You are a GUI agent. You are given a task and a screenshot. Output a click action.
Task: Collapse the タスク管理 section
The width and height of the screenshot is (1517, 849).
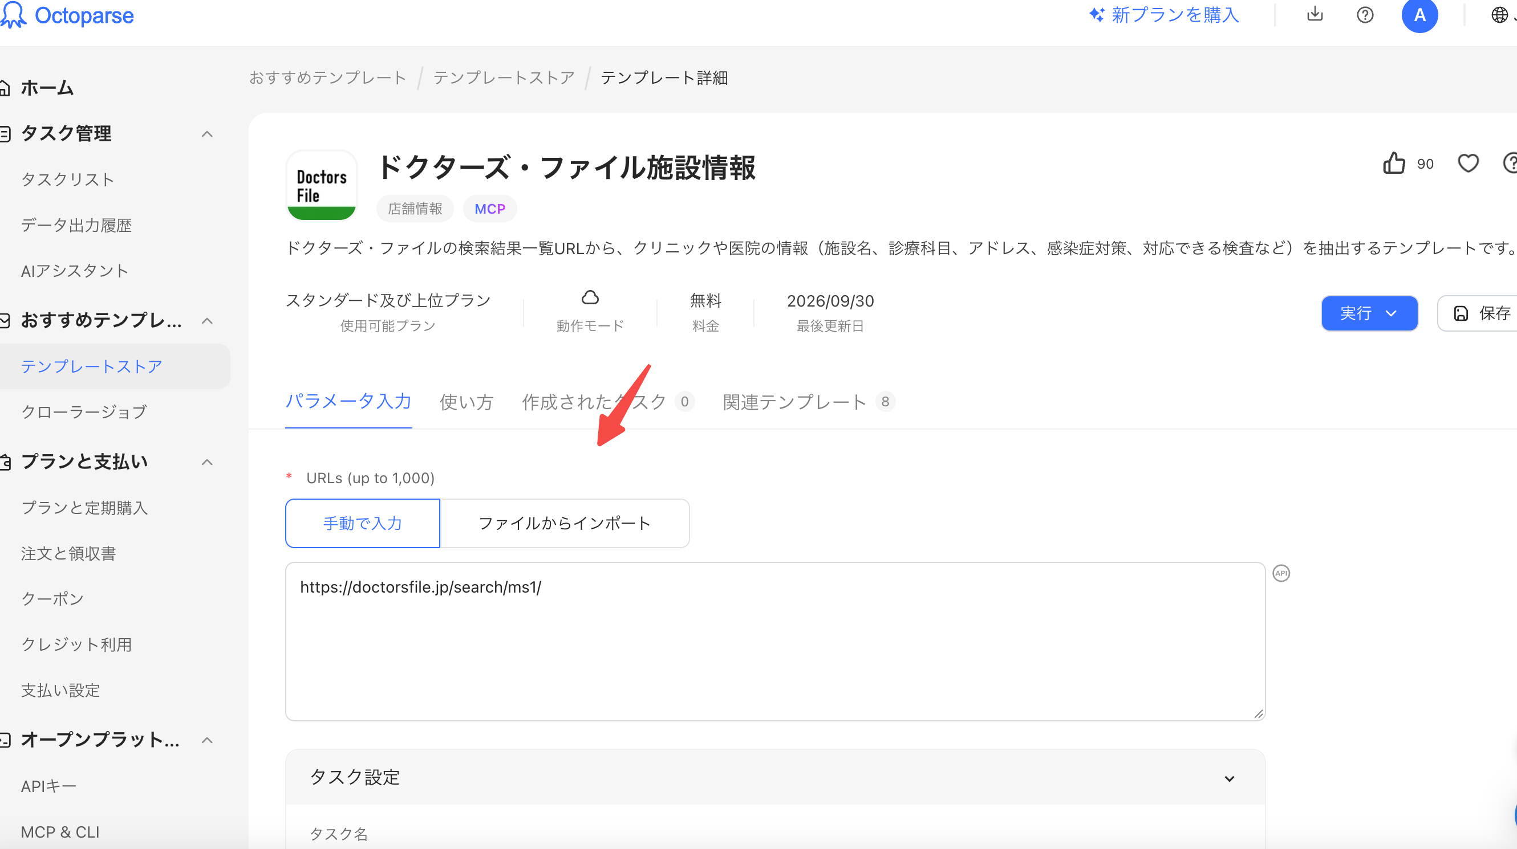tap(206, 134)
